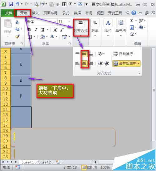Click the Insert Worksheet icon after Sheet2

click(x=58, y=162)
